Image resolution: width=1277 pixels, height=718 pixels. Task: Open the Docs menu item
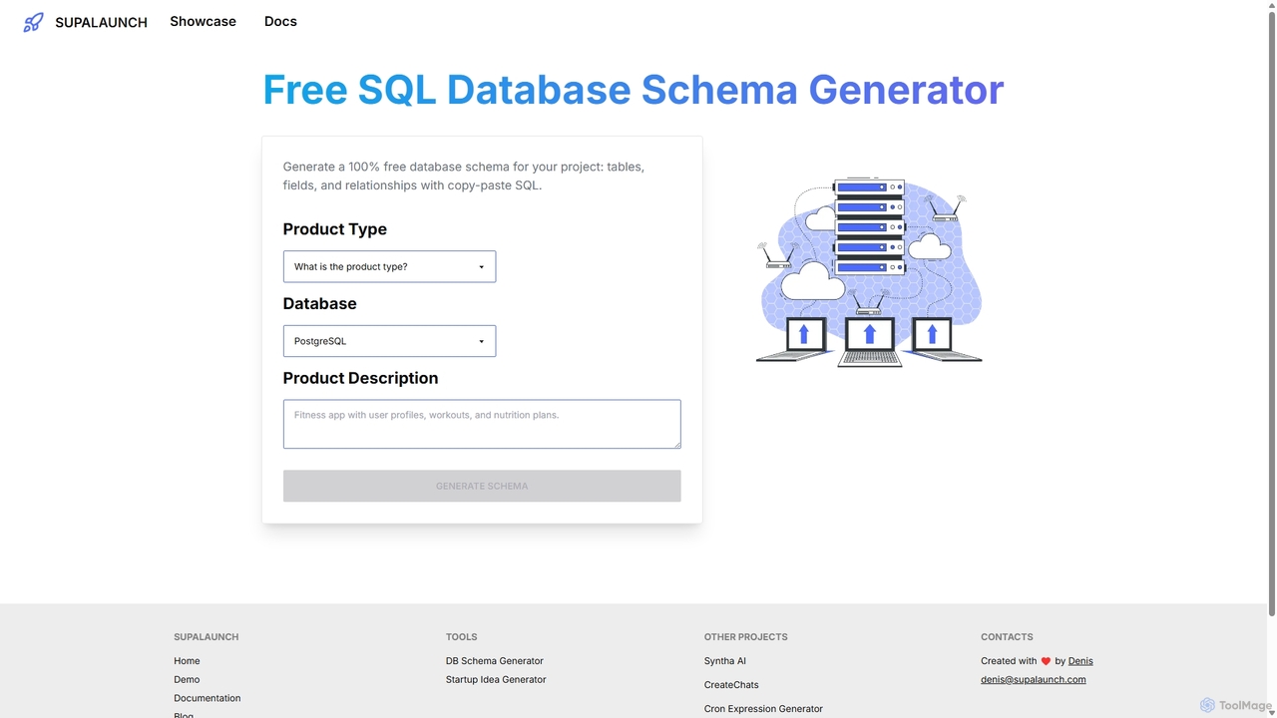280,21
